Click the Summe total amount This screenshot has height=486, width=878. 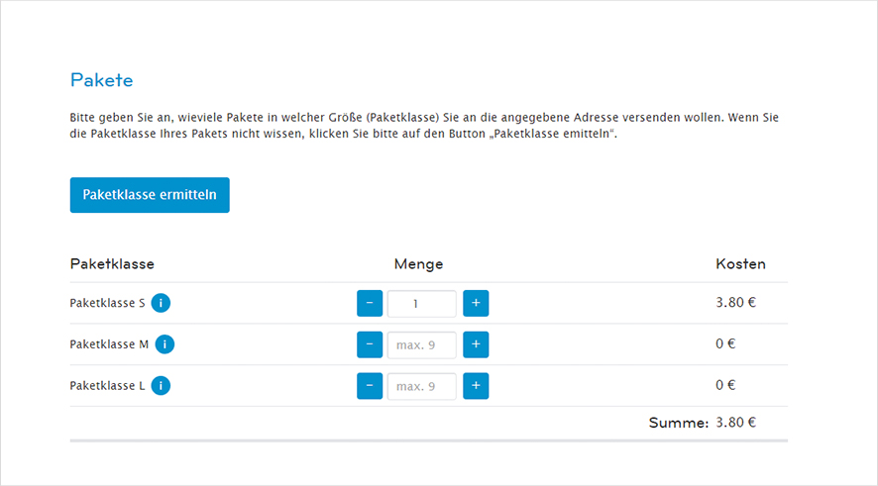[x=735, y=423]
